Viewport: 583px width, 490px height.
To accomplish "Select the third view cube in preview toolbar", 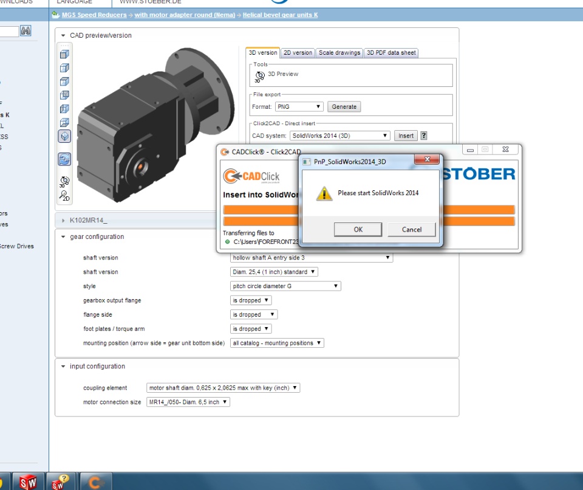I will pos(64,81).
